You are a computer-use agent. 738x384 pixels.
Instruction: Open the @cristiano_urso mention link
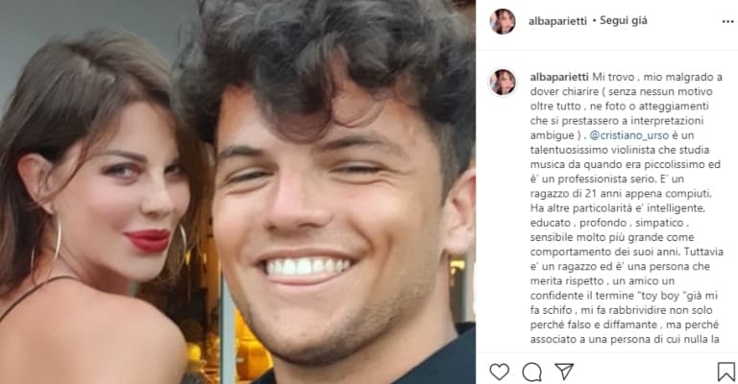pyautogui.click(x=628, y=135)
